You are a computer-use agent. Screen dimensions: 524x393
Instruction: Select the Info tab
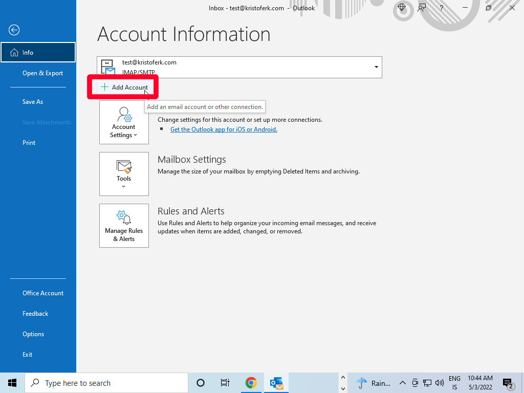pyautogui.click(x=38, y=52)
